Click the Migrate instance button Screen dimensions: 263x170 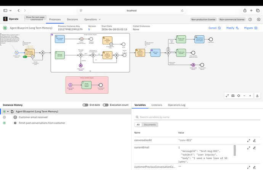[x=250, y=28]
